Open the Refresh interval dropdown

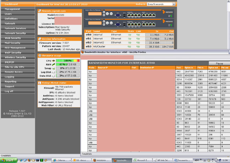pyautogui.click(x=161, y=4)
